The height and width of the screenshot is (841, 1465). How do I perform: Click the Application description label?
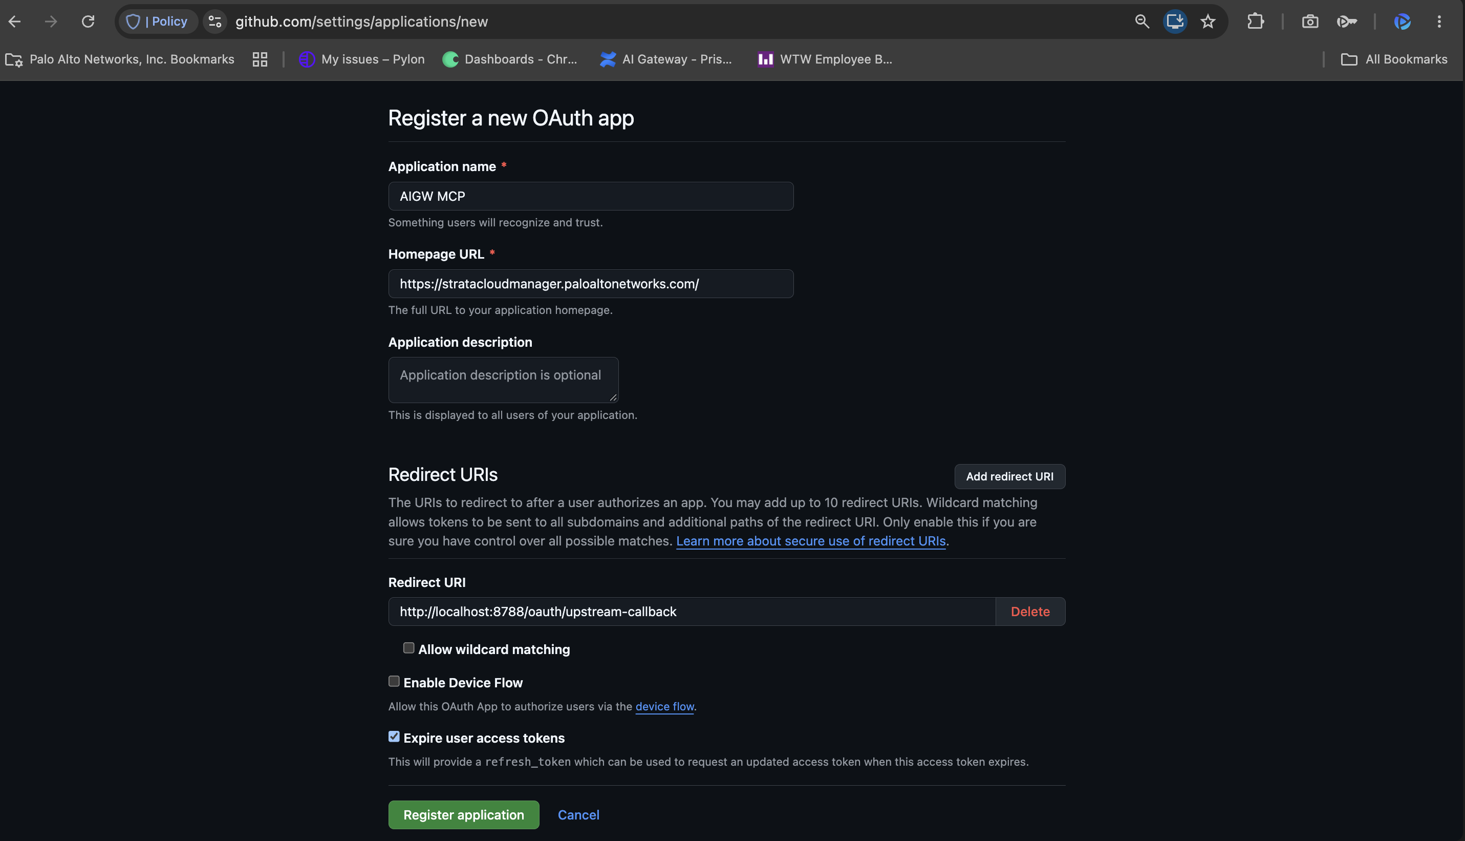tap(460, 342)
